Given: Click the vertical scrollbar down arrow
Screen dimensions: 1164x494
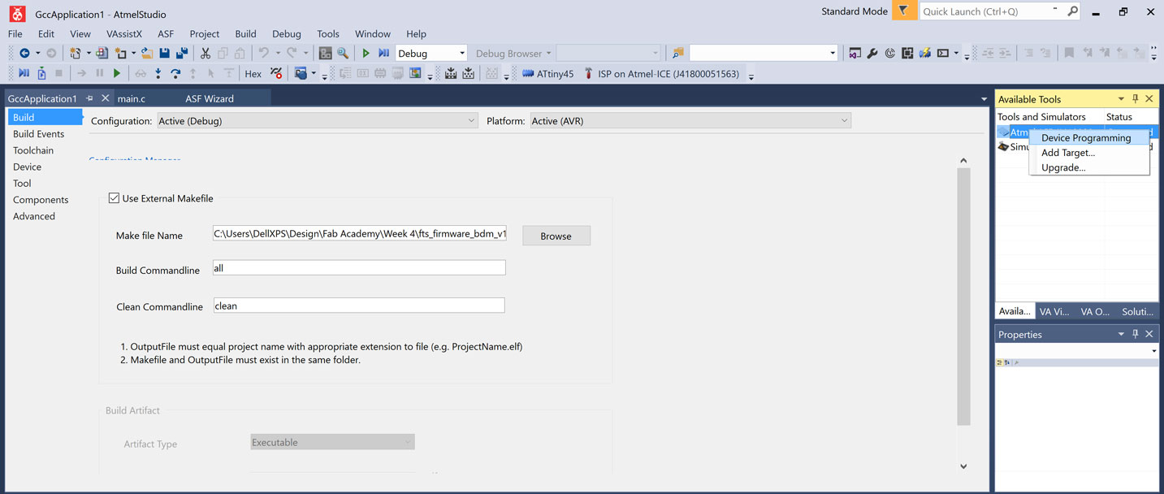Looking at the screenshot, I should point(963,466).
